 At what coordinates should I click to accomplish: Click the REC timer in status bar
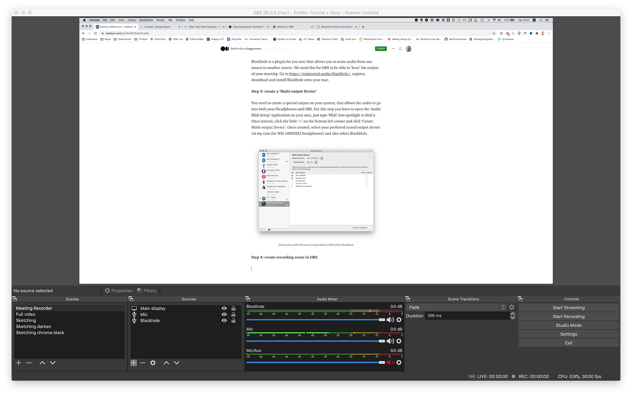(x=534, y=377)
